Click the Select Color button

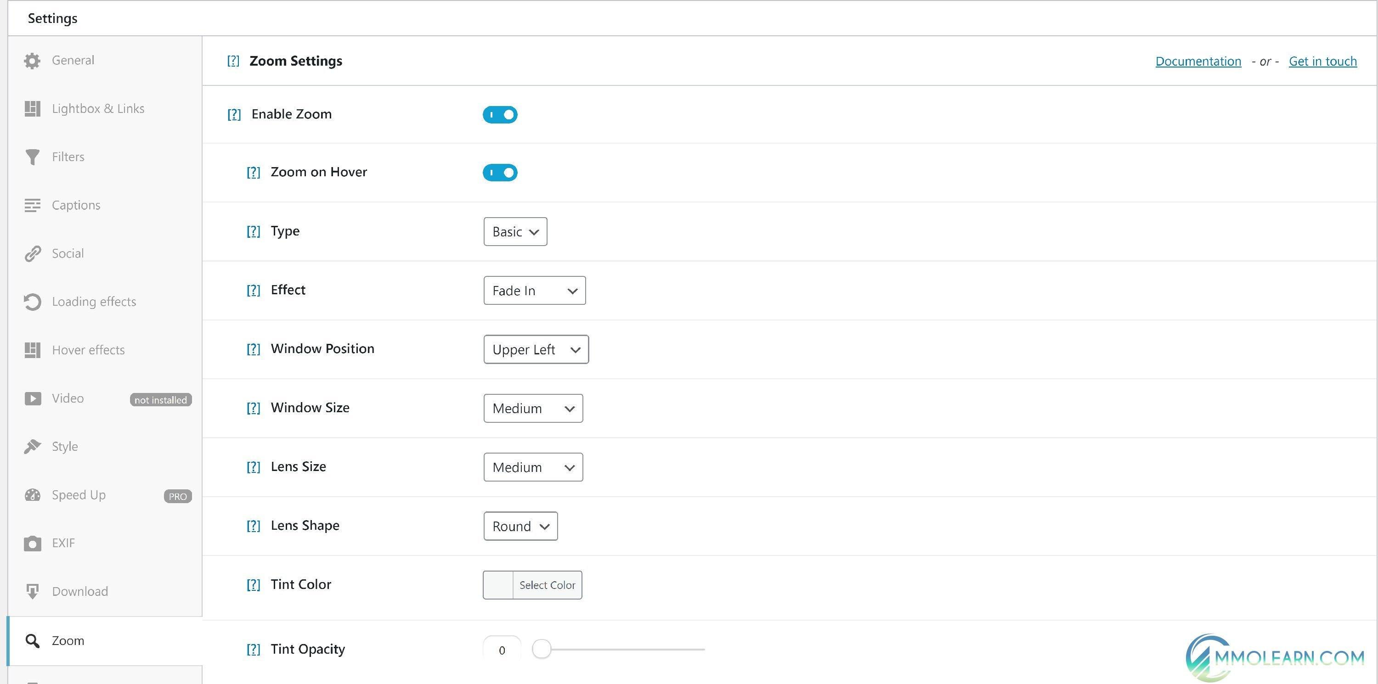tap(547, 585)
